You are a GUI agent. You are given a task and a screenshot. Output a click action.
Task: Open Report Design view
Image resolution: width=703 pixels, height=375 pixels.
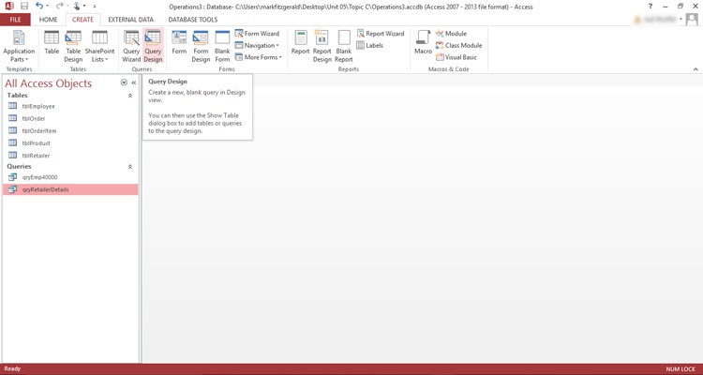click(x=322, y=46)
